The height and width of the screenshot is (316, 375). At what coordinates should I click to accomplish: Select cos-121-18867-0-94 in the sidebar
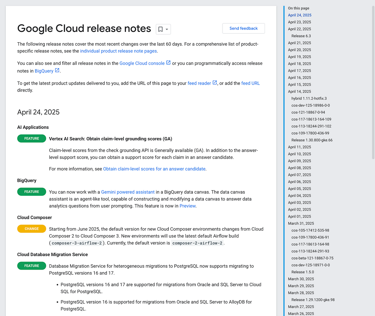coord(308,112)
